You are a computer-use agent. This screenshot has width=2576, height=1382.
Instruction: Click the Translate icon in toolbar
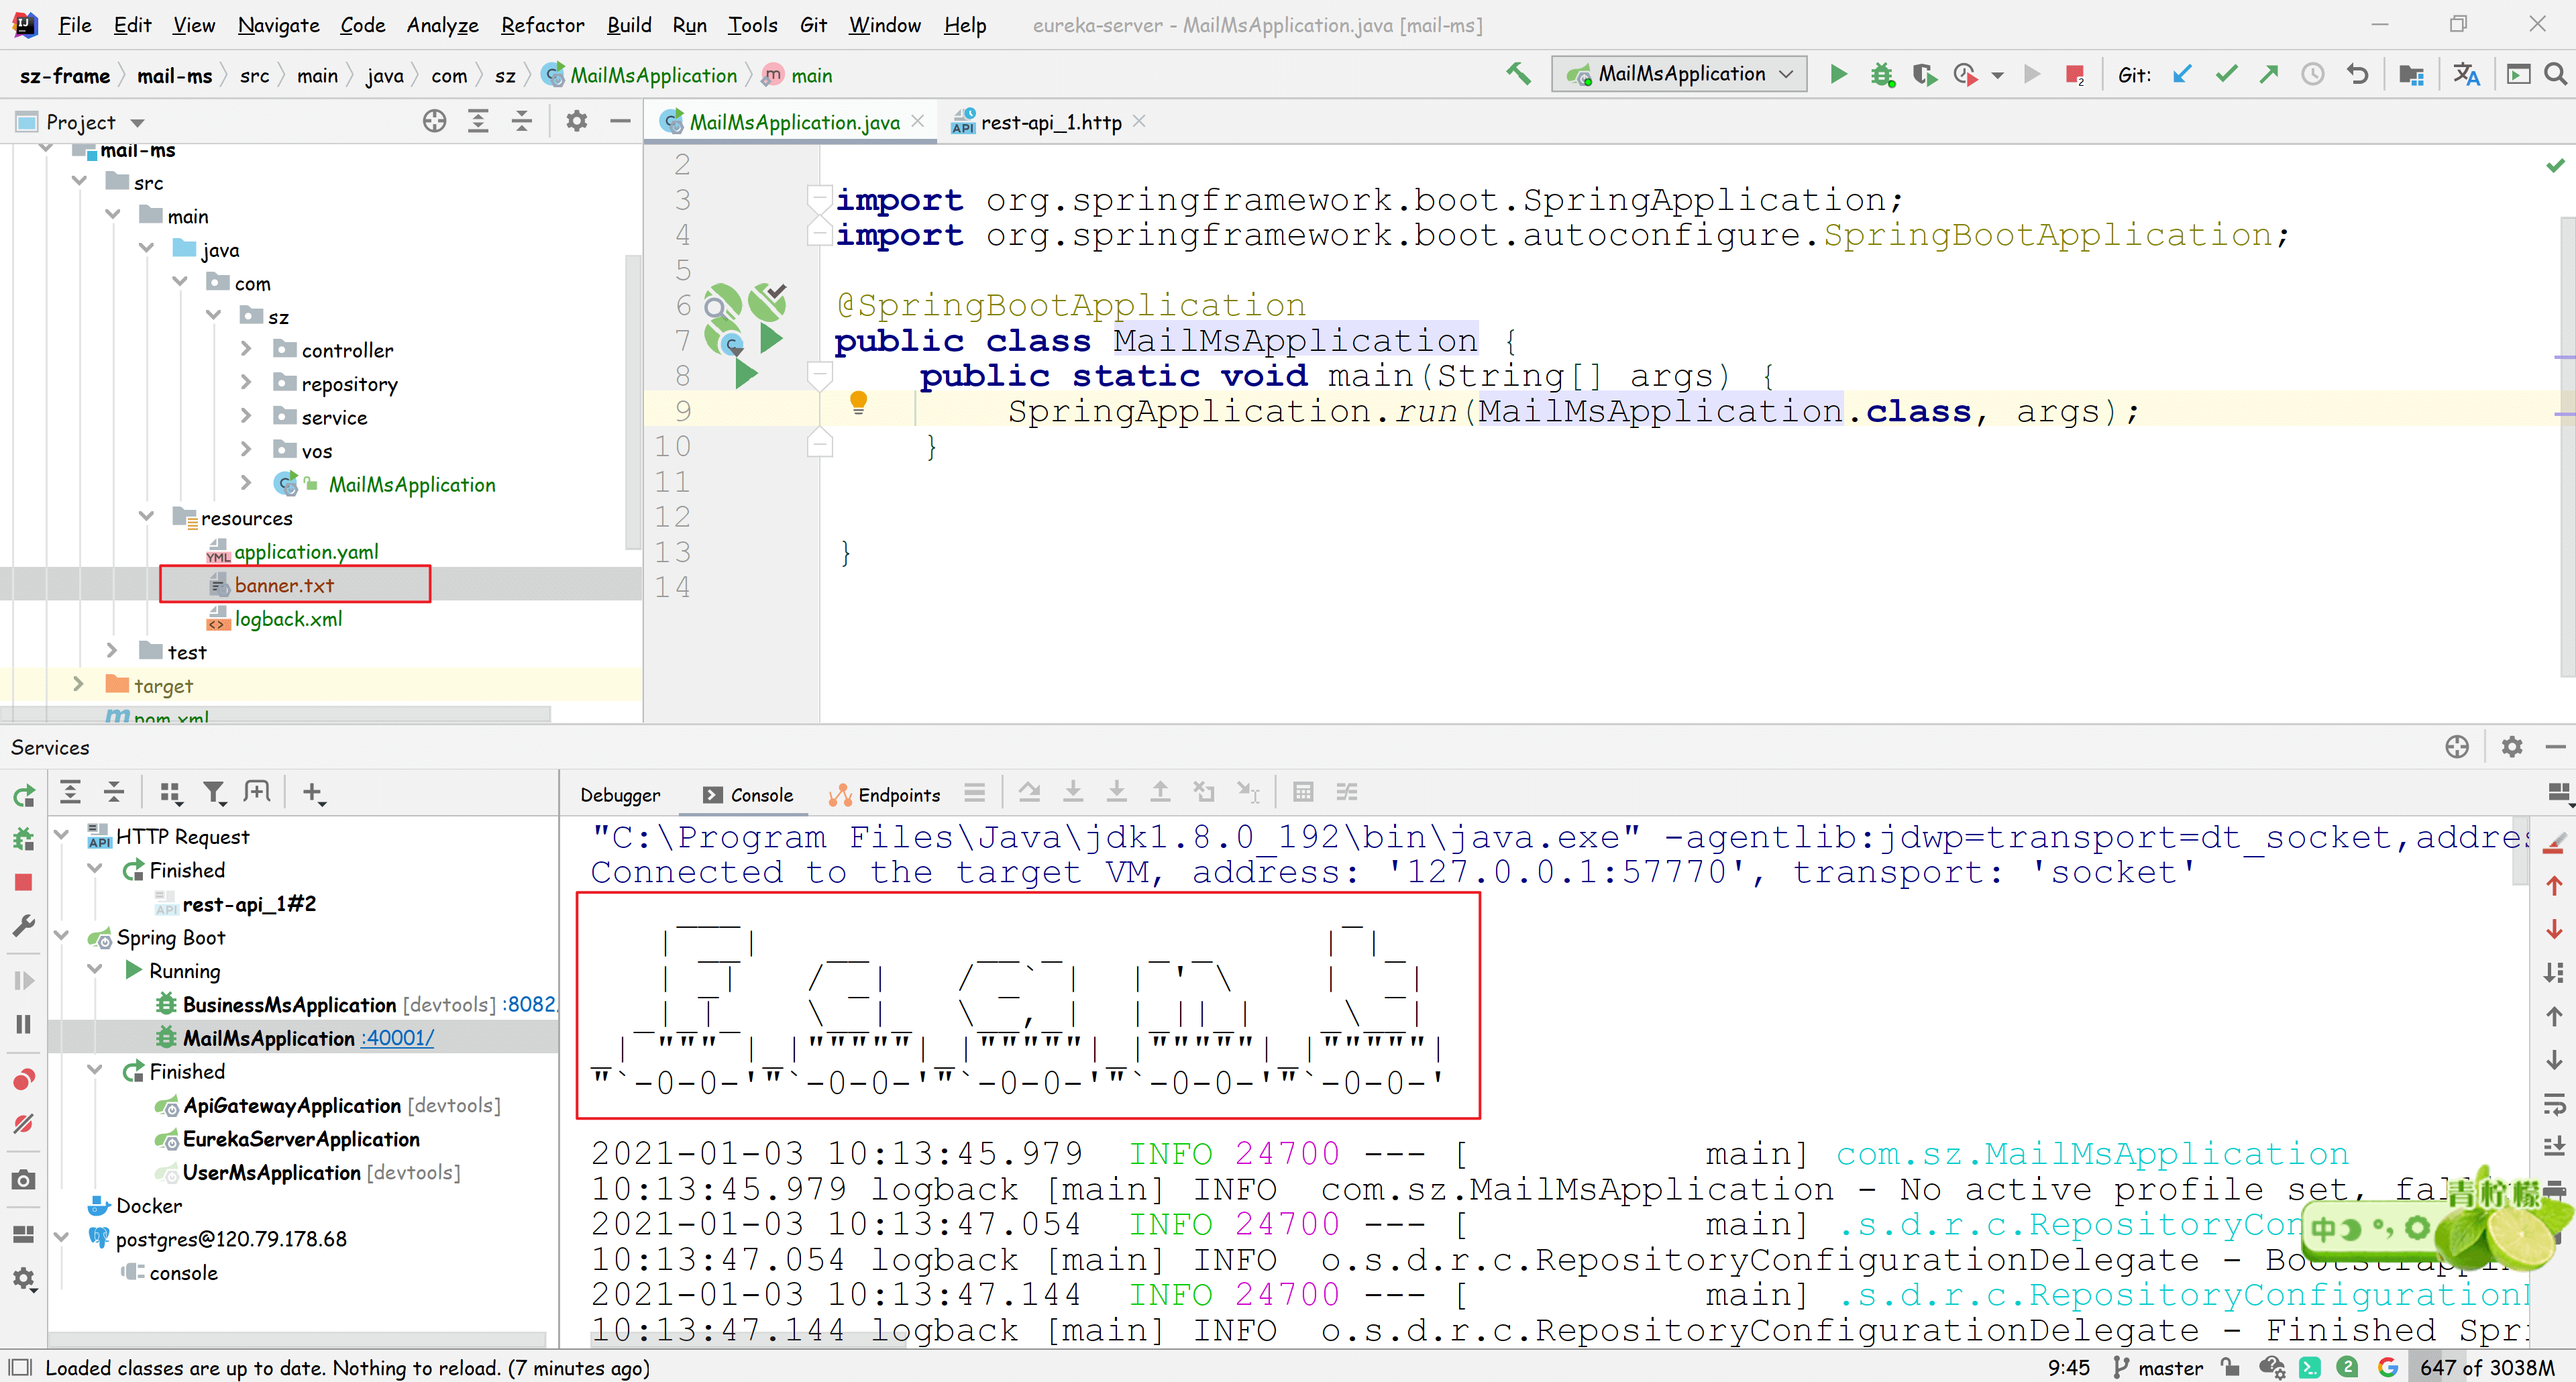2466,74
